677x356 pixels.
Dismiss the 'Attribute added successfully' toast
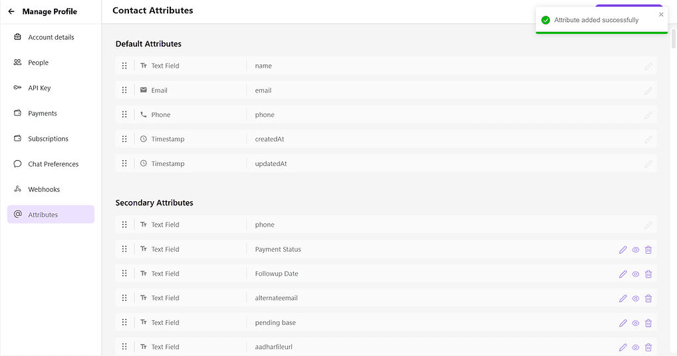(661, 15)
